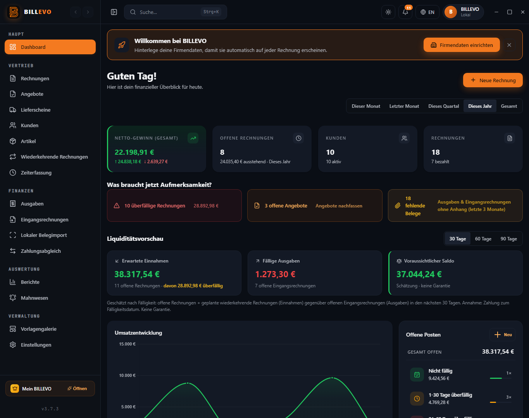Open 1-30 Tage überfällig row
529x418 pixels.
pos(461,399)
